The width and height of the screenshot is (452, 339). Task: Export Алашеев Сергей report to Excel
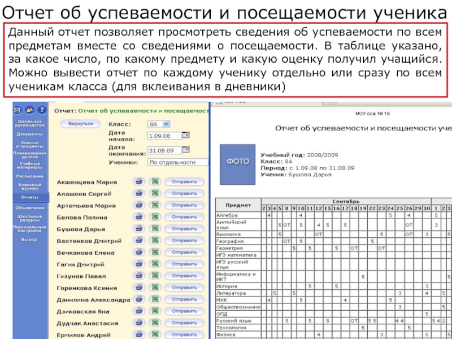(x=155, y=194)
